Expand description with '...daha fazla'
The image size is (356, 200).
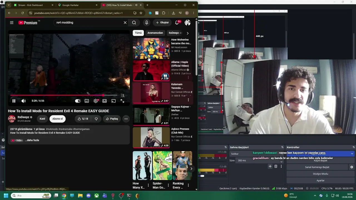click(32, 140)
